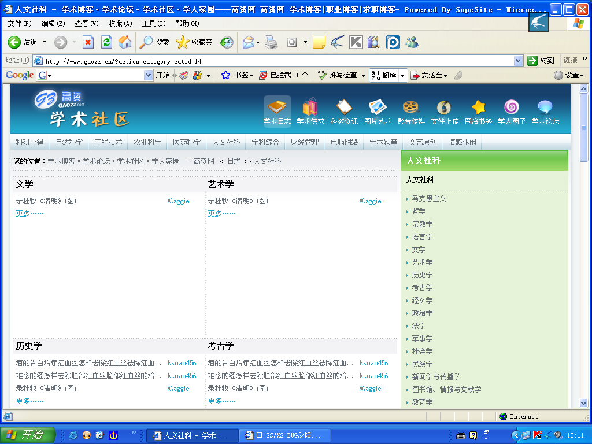Open 文件上传 disc icon
This screenshot has width=592, height=444.
[445, 111]
